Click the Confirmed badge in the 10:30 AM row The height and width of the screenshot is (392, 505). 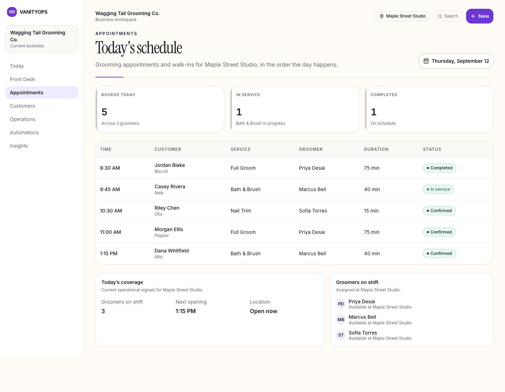coord(439,211)
